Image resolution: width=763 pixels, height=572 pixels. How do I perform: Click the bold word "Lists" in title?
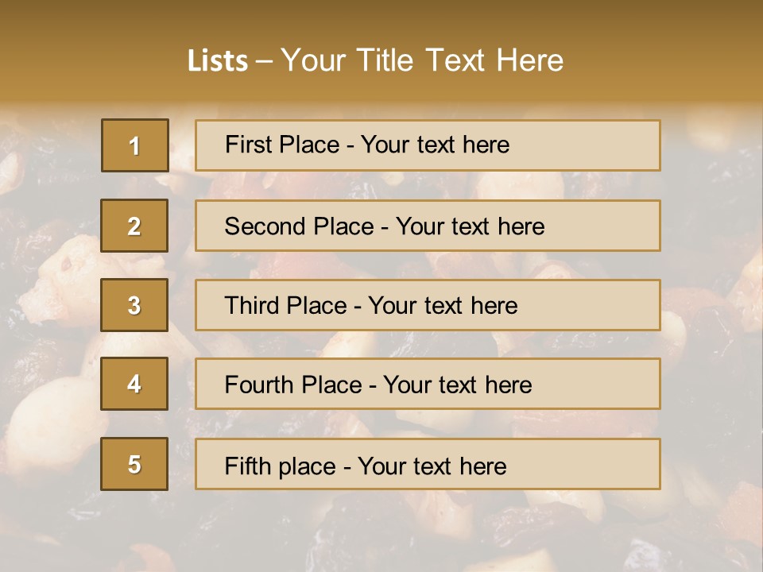tap(218, 61)
